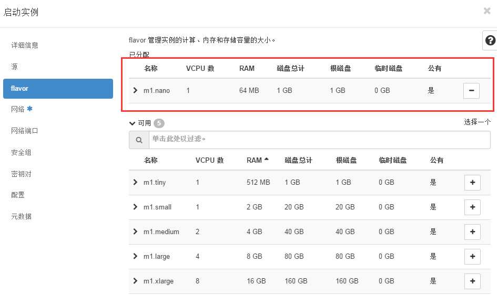497x295 pixels.
Task: Click the 160 GB 磁盘总计 value
Action: pos(296,281)
